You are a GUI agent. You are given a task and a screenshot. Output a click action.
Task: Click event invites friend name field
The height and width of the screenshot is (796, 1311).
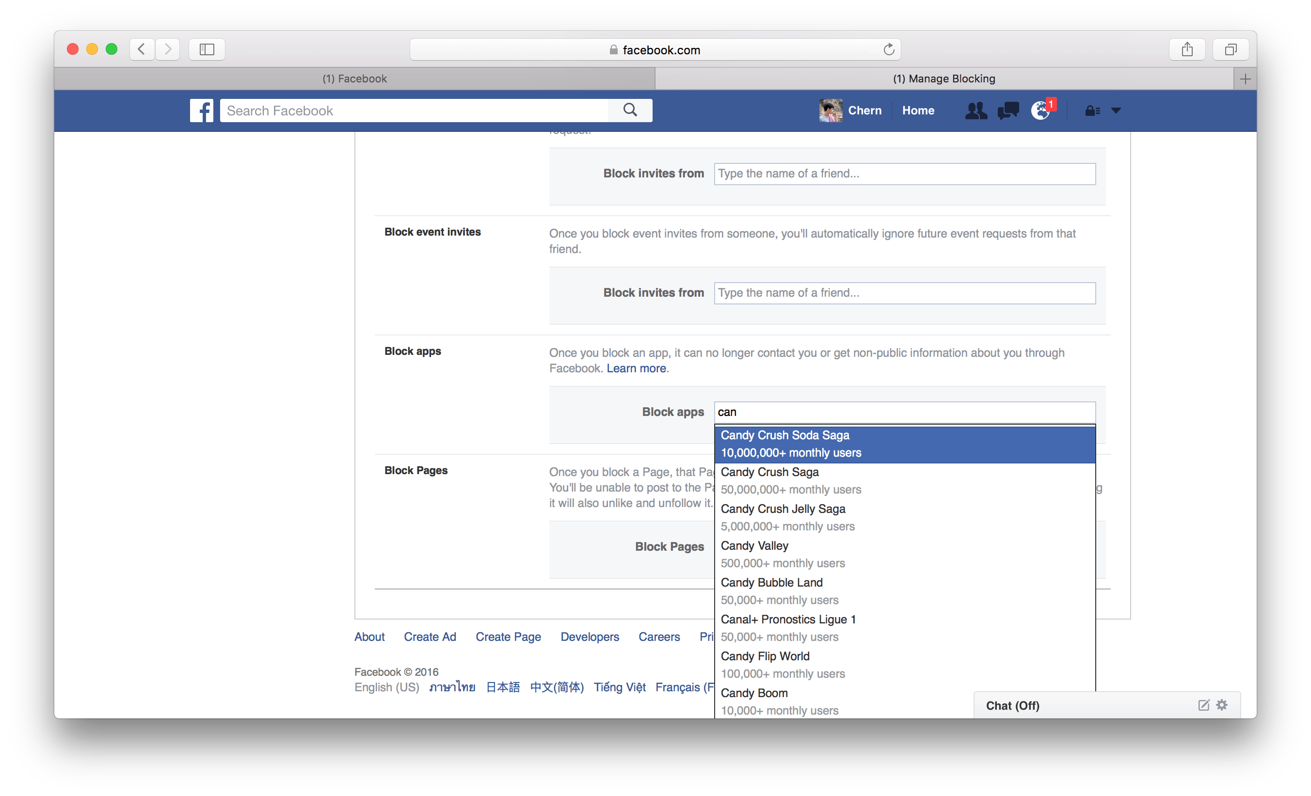click(905, 293)
